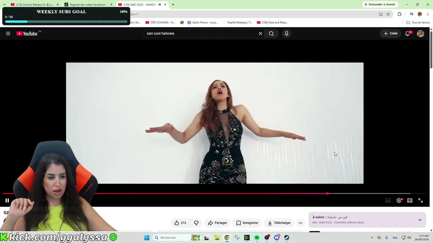433x243 pixels.
Task: Open OBS Studio from the taskbar
Action: click(267, 238)
